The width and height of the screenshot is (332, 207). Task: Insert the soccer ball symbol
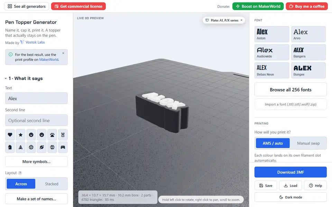click(31, 147)
